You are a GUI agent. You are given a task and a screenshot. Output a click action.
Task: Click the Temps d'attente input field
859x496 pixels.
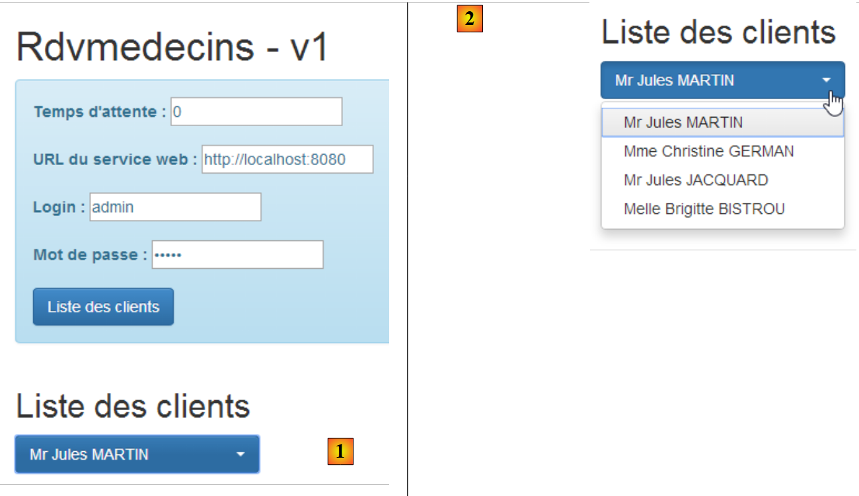256,112
